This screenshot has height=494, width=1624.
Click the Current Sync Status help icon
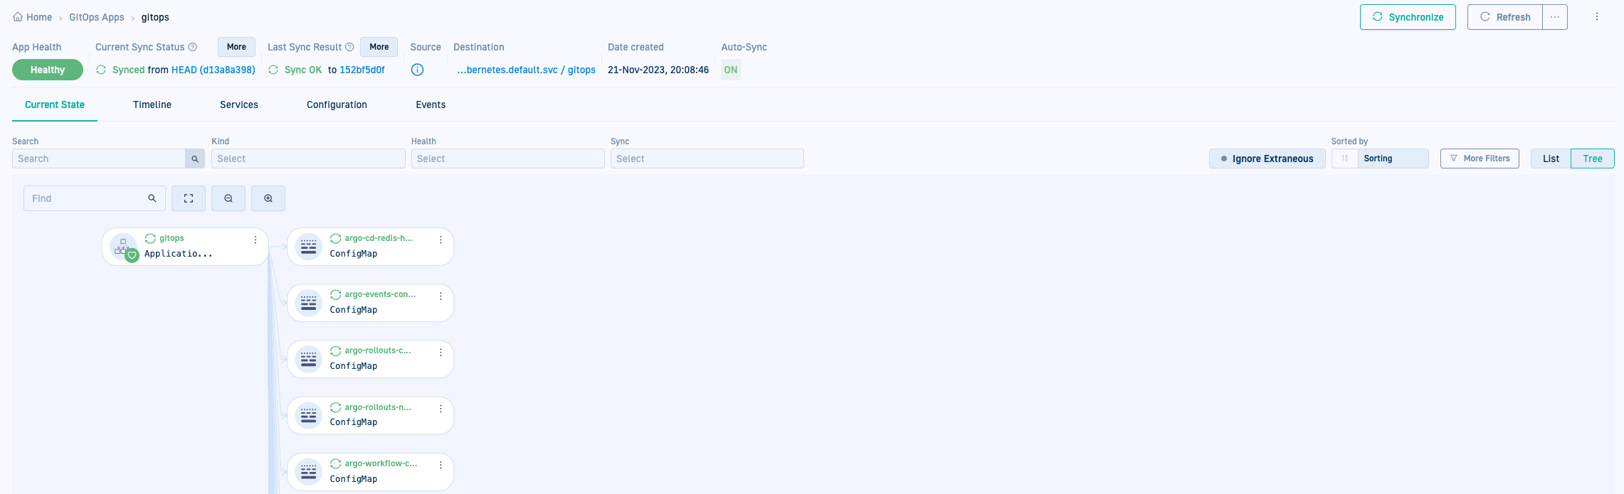[192, 47]
